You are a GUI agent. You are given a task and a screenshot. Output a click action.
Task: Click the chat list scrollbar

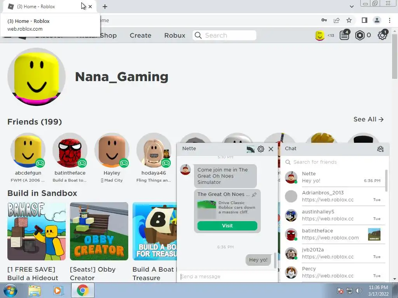click(387, 181)
